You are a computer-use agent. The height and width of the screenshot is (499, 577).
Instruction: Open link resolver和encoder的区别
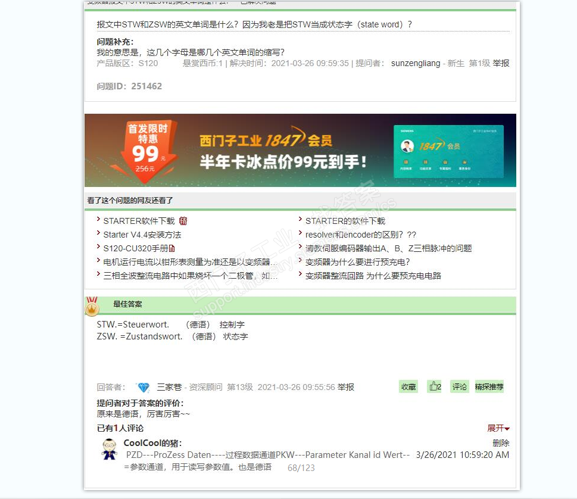point(361,235)
